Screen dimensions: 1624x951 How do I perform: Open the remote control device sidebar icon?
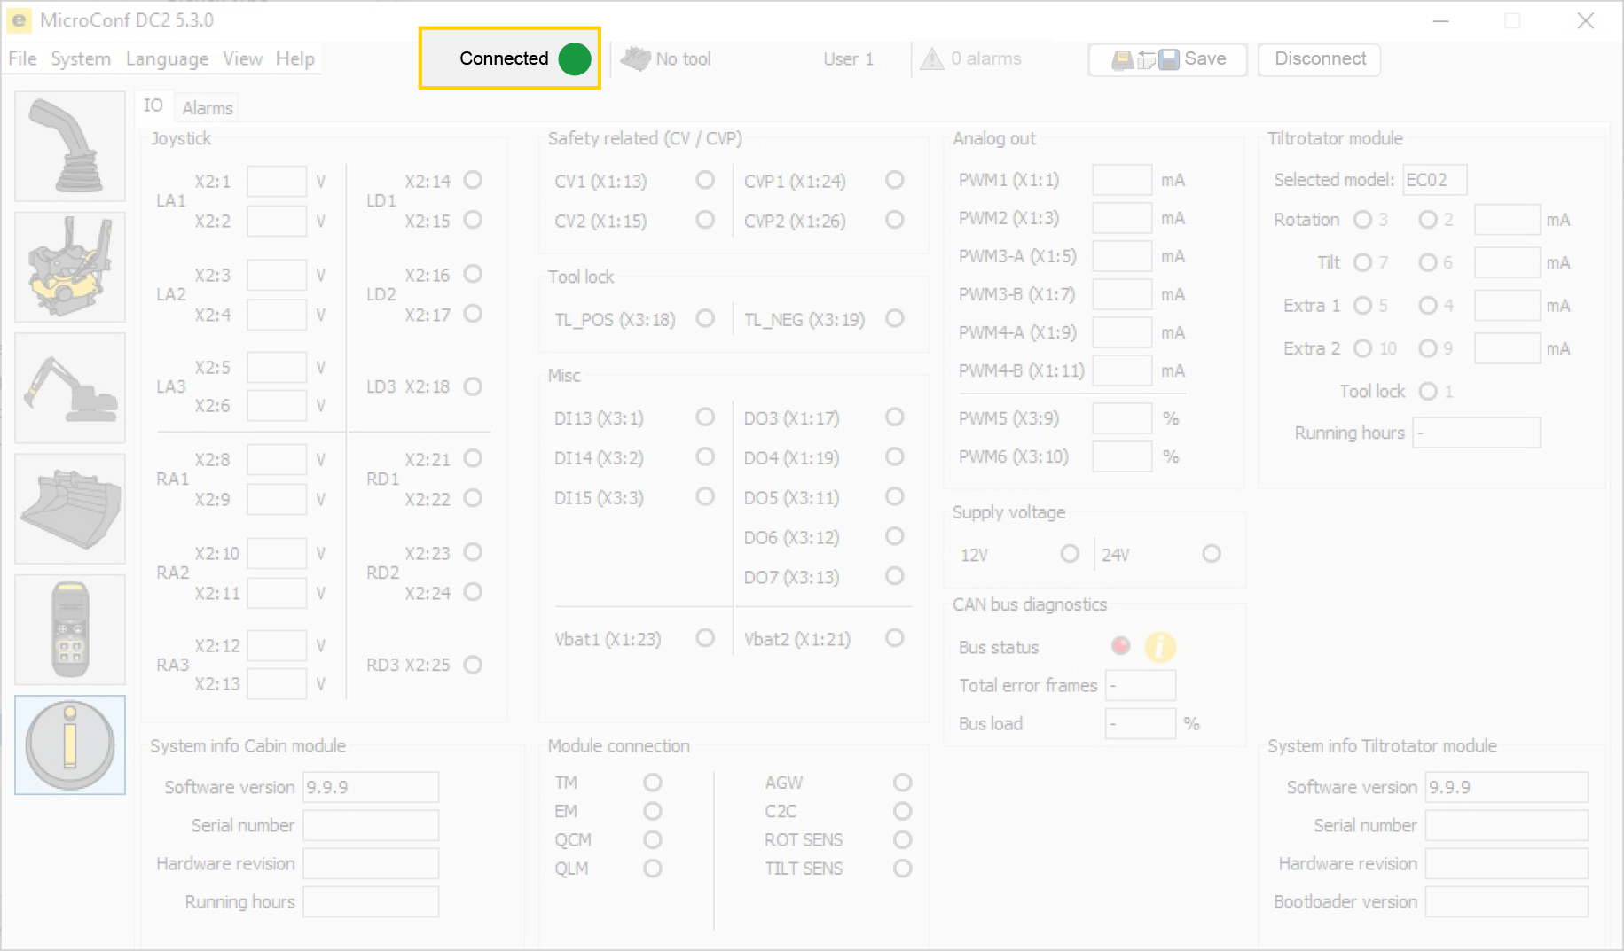pos(70,630)
